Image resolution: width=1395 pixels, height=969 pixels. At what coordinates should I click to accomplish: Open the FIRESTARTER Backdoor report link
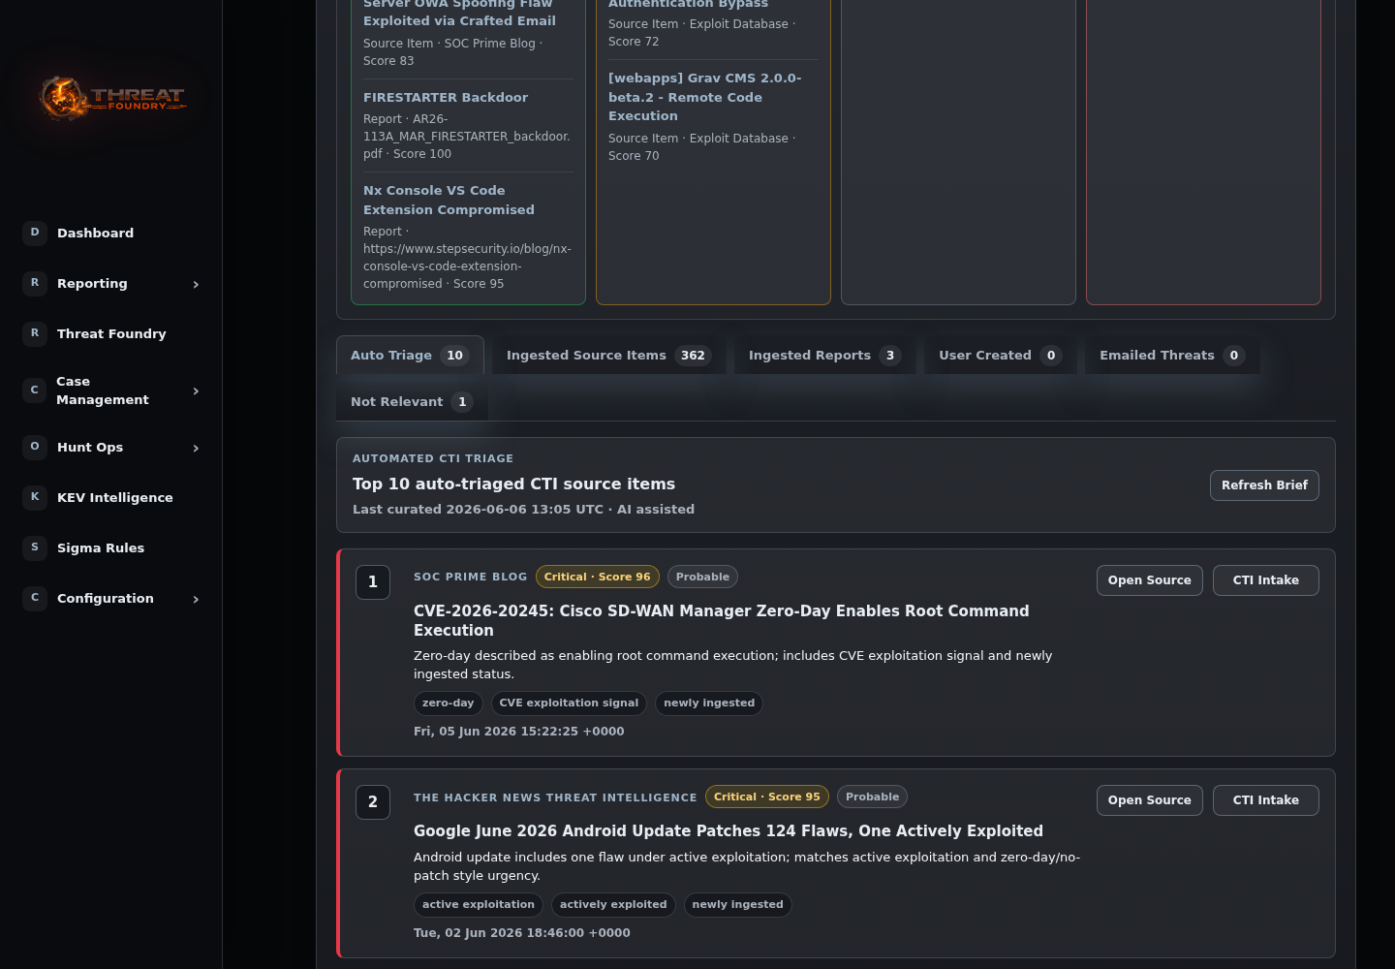pos(446,97)
